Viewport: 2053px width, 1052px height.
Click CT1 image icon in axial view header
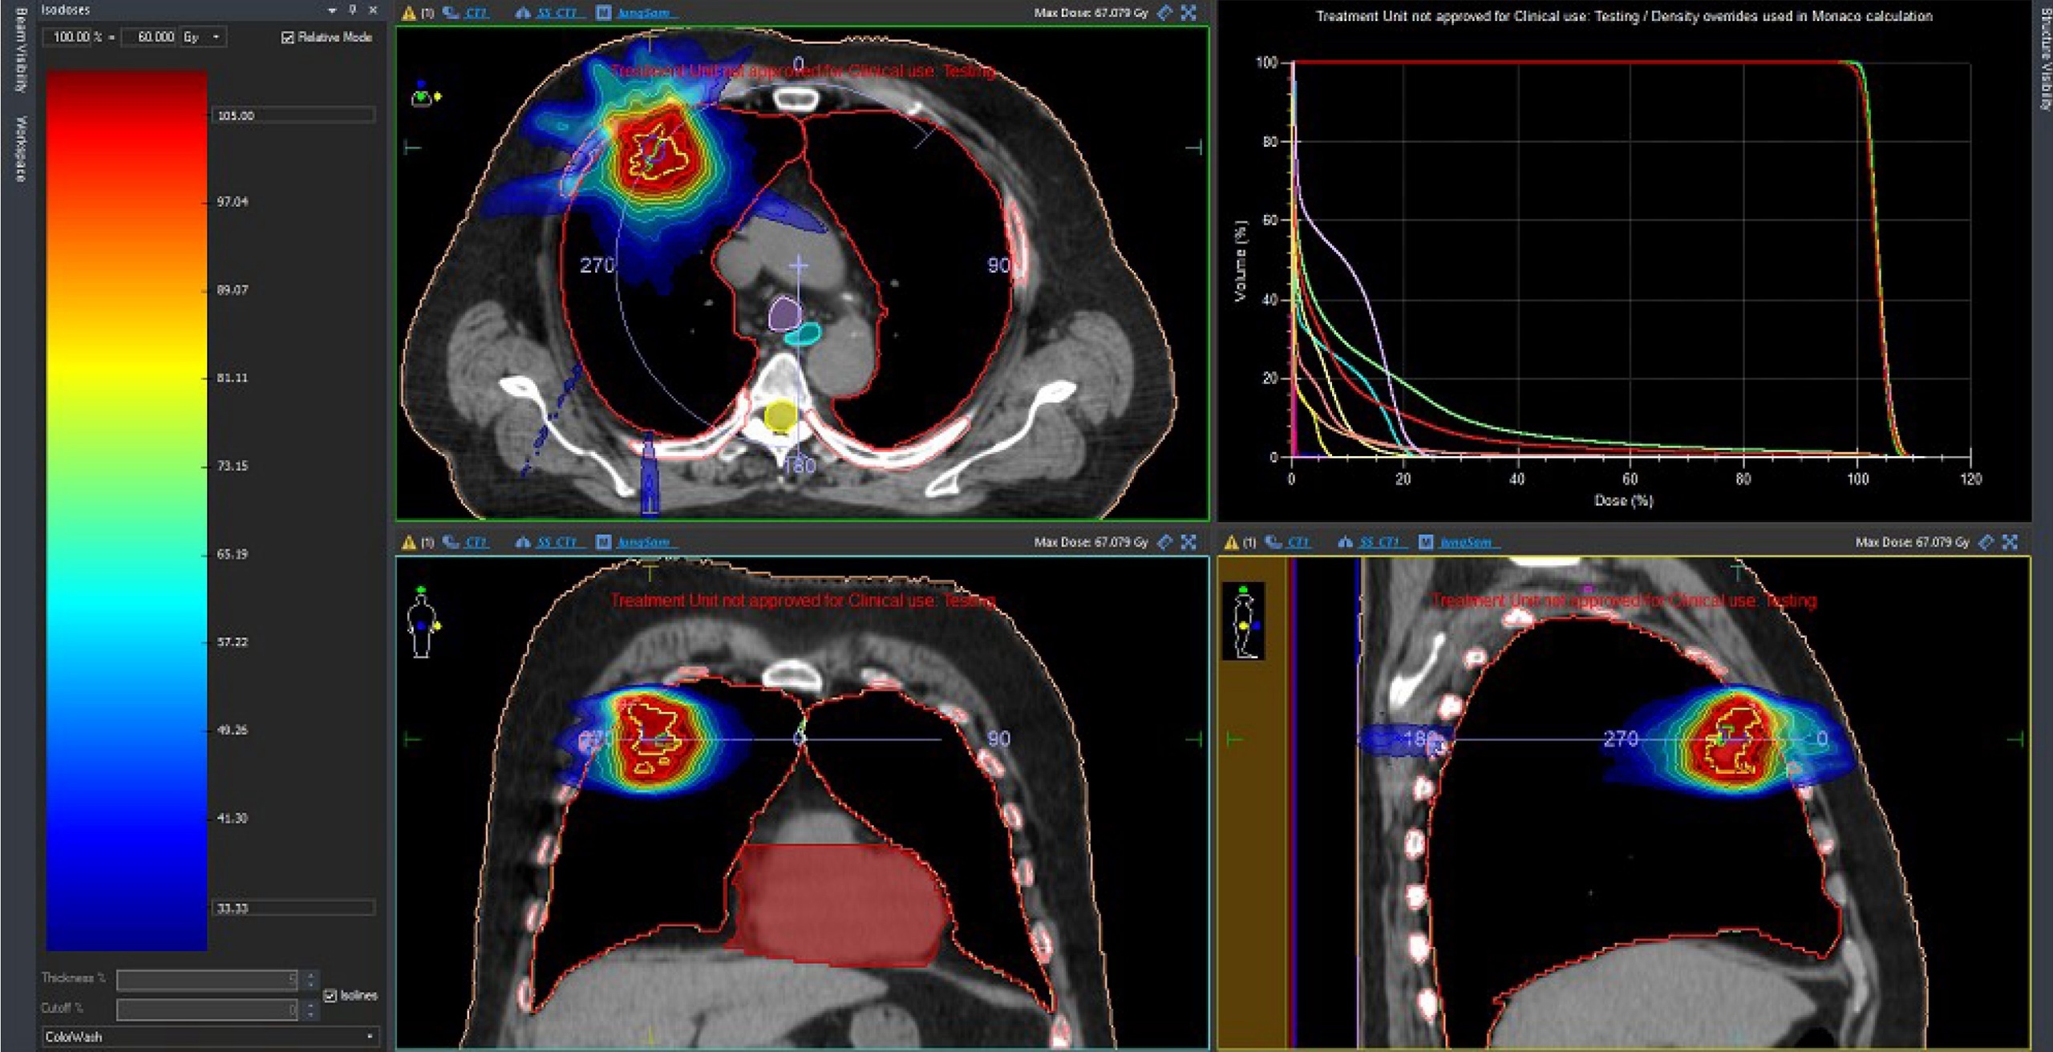(x=451, y=13)
